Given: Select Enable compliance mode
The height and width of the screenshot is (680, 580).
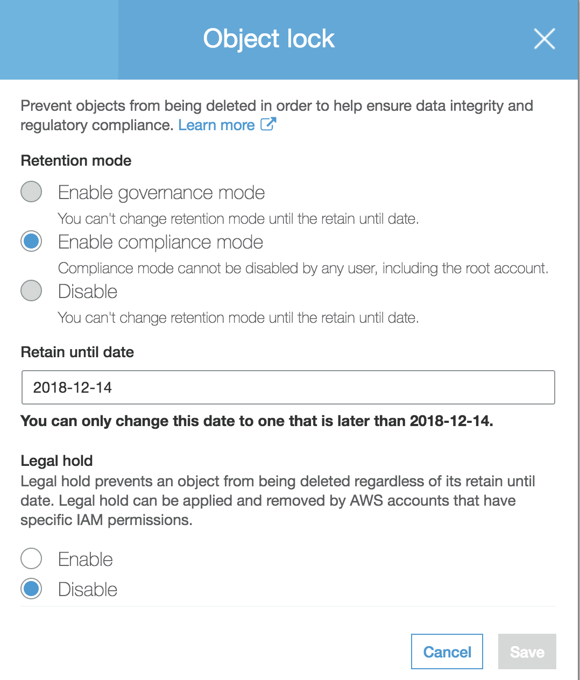Looking at the screenshot, I should (x=31, y=241).
